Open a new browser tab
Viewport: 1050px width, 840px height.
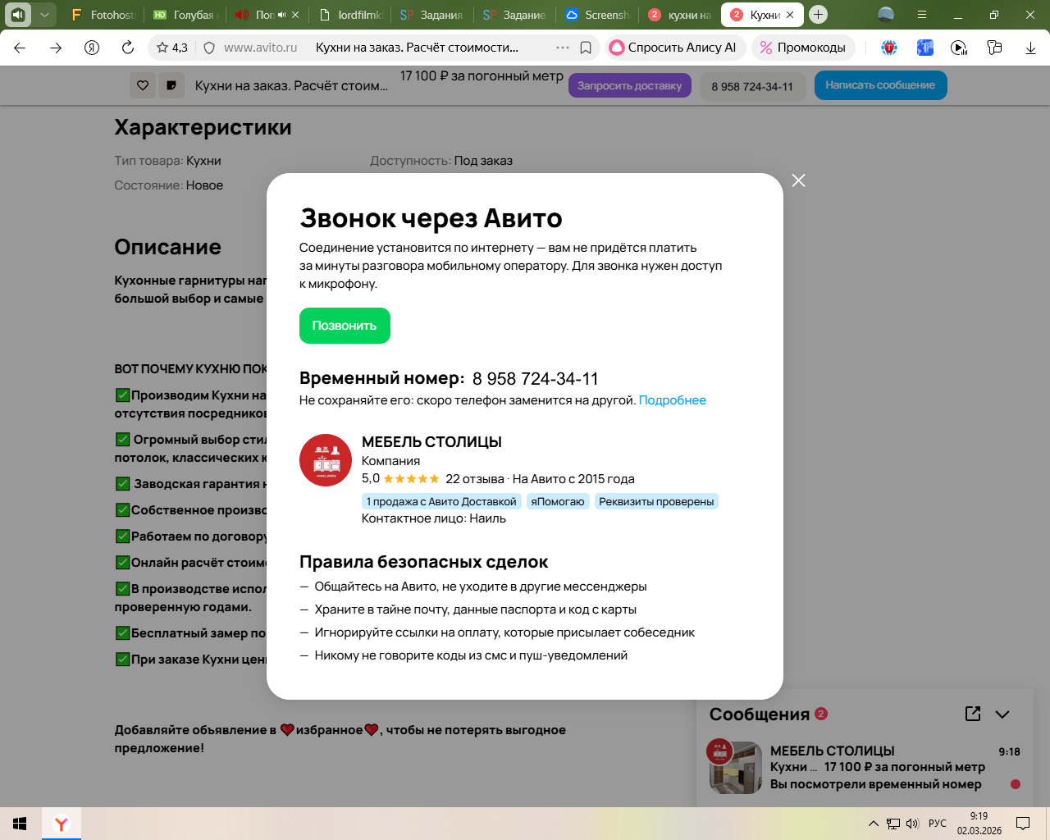point(818,15)
